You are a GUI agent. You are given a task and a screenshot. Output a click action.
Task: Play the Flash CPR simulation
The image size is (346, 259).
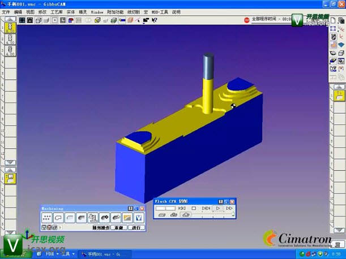(x=218, y=208)
